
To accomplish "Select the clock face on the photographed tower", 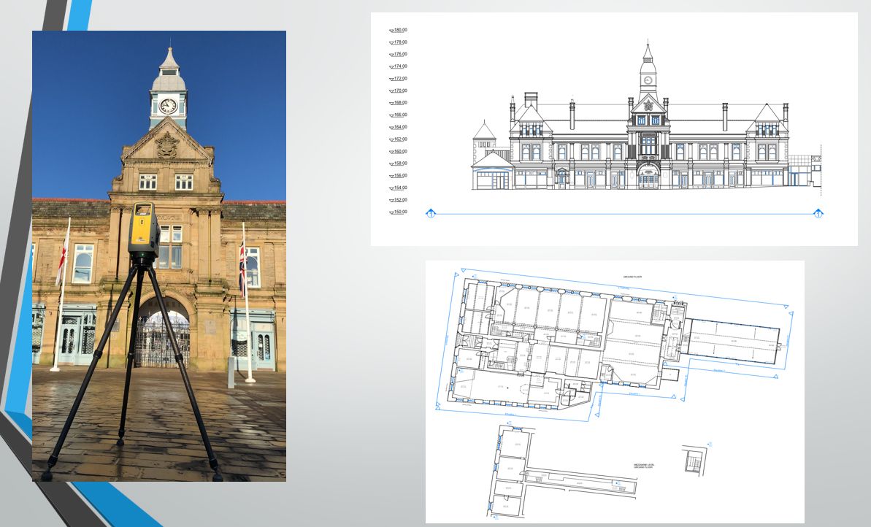I will coord(168,106).
